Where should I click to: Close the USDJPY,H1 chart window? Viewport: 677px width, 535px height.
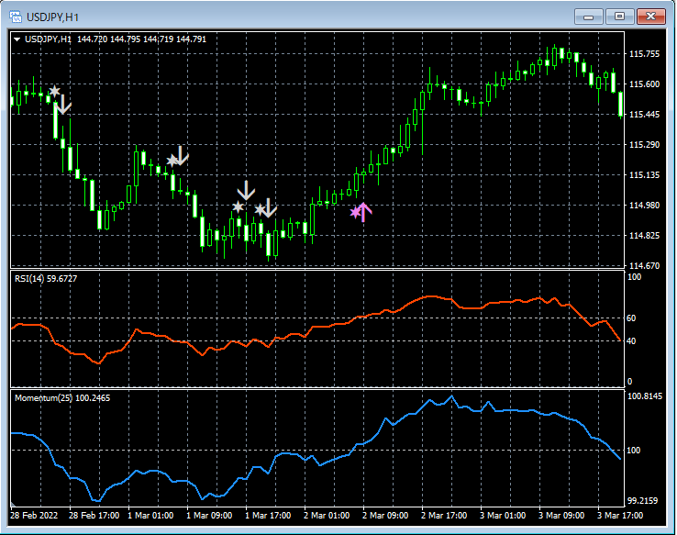(x=652, y=16)
